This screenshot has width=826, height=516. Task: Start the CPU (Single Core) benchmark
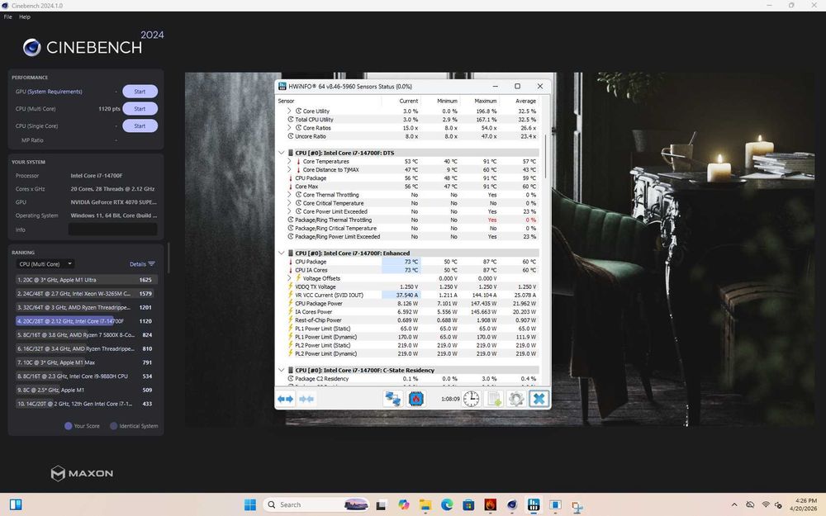(x=140, y=125)
